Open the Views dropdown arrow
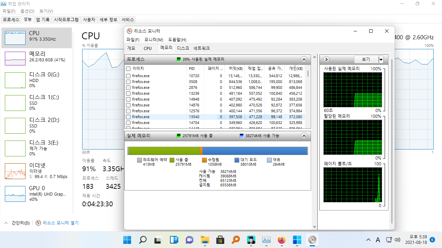Image resolution: width=442 pixels, height=248 pixels. pyautogui.click(x=381, y=60)
